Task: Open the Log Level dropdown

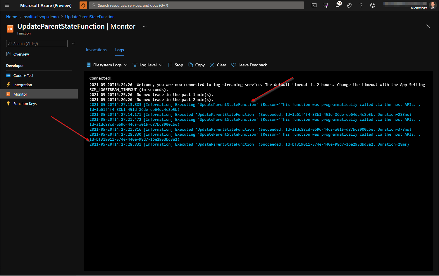Action: point(148,65)
